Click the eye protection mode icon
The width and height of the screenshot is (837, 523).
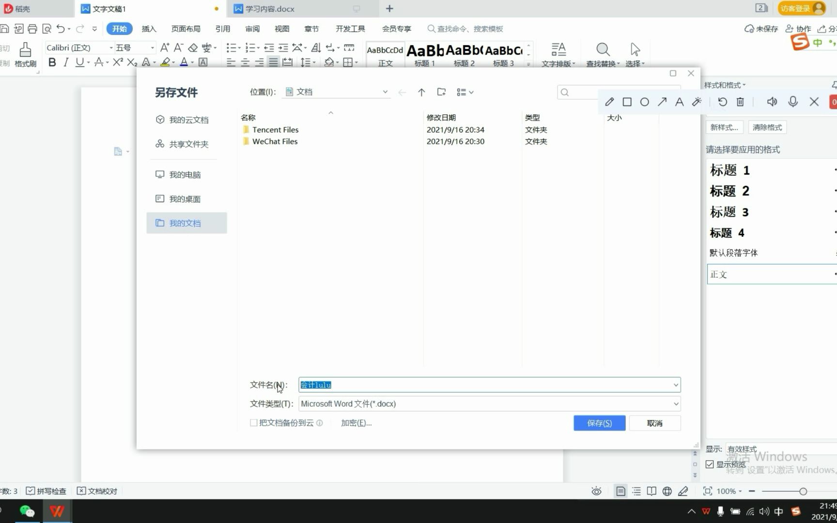pyautogui.click(x=596, y=491)
